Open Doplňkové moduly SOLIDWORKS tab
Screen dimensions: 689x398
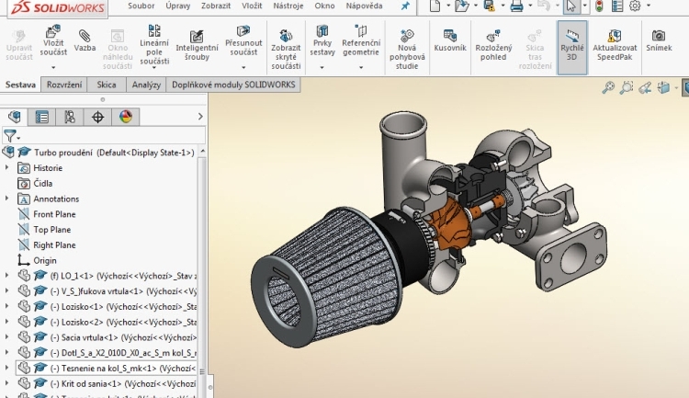233,85
